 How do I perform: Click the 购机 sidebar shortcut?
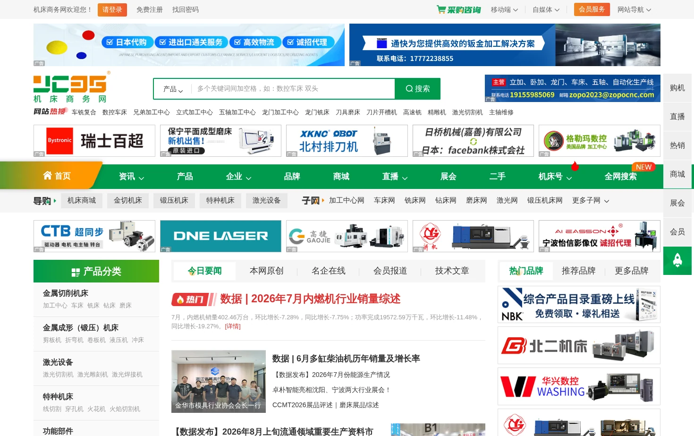coord(677,88)
